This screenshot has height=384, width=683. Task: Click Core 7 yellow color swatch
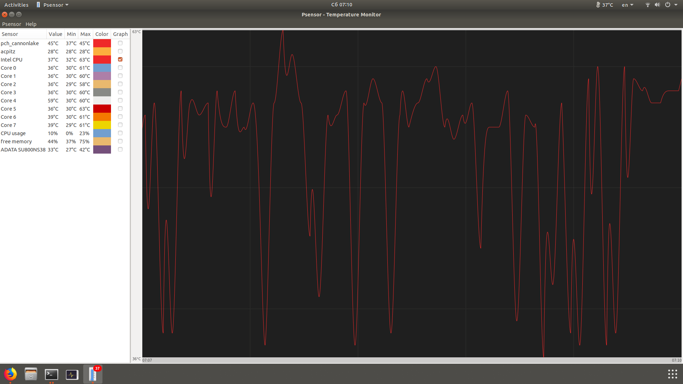tap(102, 125)
